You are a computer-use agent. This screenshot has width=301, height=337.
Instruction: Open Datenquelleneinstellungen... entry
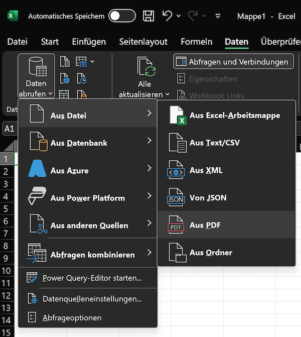[88, 299]
